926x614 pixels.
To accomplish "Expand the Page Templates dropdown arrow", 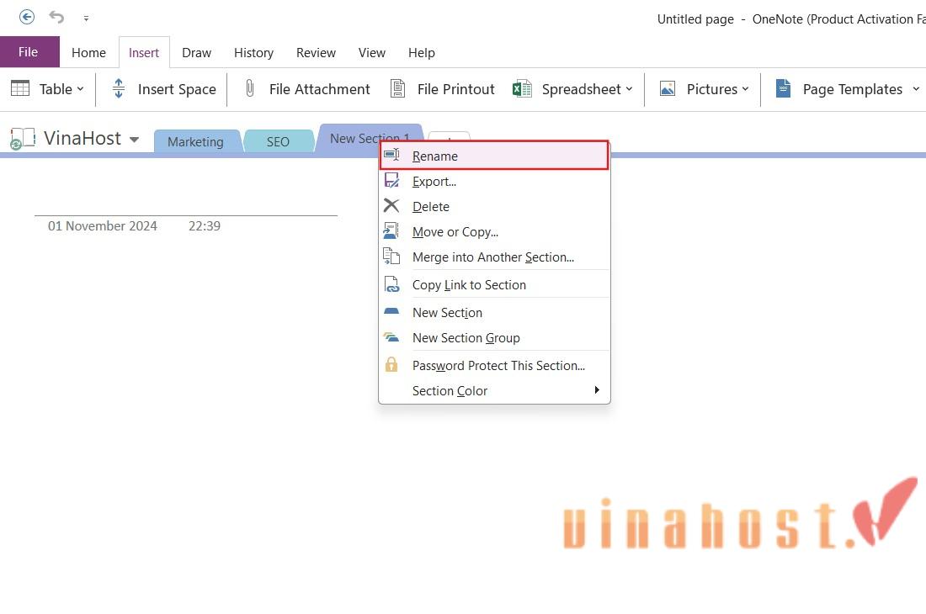I will pos(916,89).
